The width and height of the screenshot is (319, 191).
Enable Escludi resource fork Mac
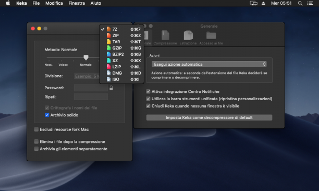[36, 129]
